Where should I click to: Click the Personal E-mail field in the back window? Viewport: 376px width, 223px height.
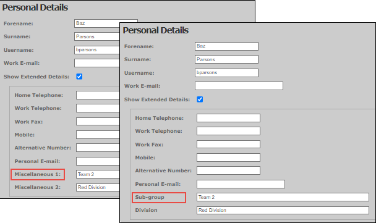(98, 161)
